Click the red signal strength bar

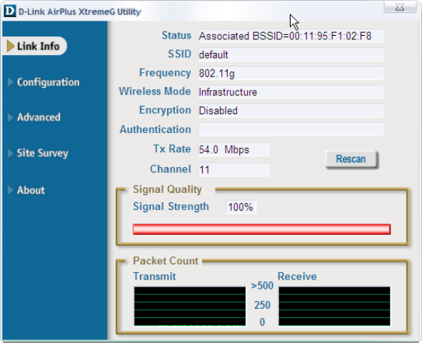tap(261, 229)
